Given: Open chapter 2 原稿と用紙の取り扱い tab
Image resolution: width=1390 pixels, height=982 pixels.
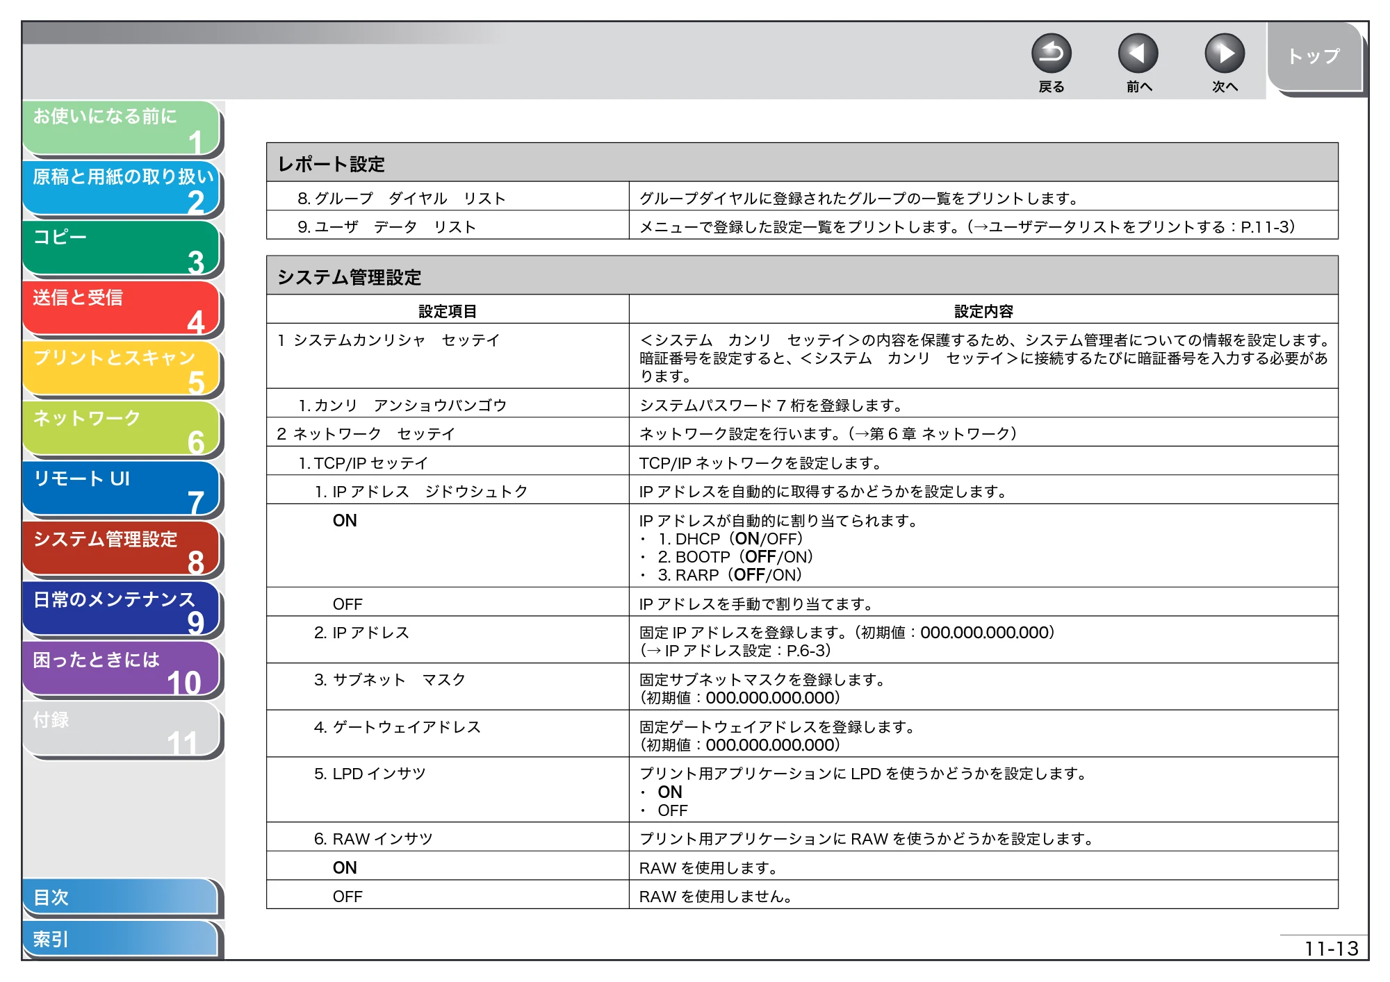Looking at the screenshot, I should coord(122,189).
